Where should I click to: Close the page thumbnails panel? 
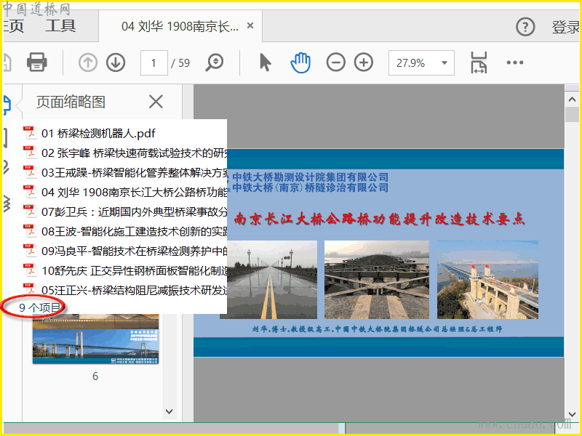click(x=156, y=101)
